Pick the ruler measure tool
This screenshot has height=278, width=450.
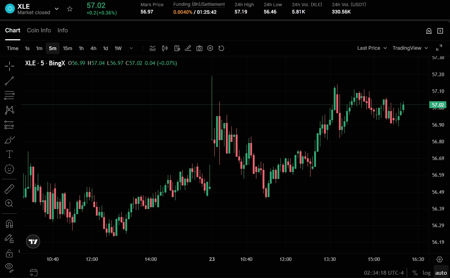click(x=9, y=189)
